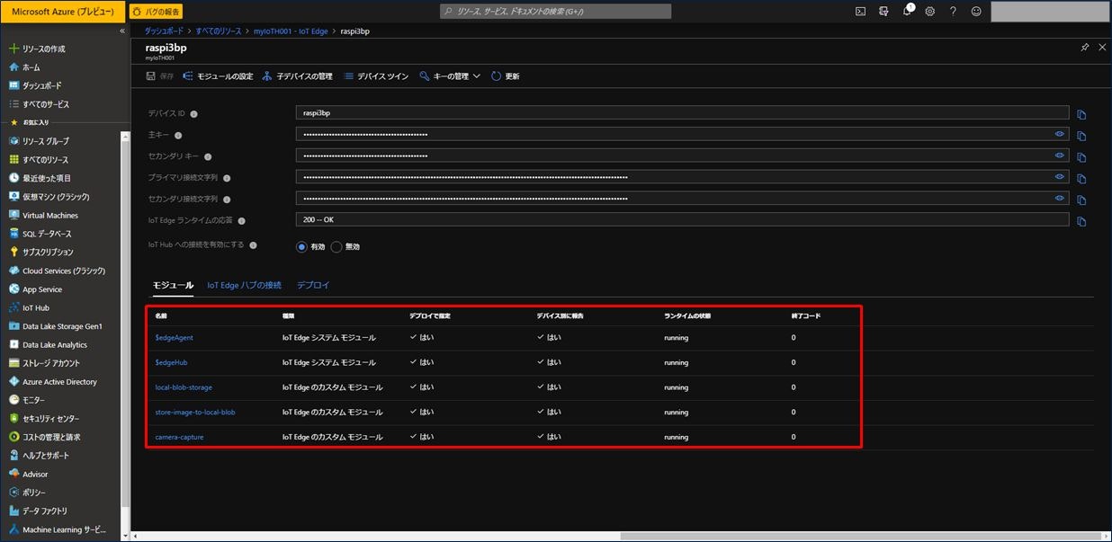The width and height of the screenshot is (1112, 542).
Task: Copy the 主キー value
Action: pos(1081,136)
